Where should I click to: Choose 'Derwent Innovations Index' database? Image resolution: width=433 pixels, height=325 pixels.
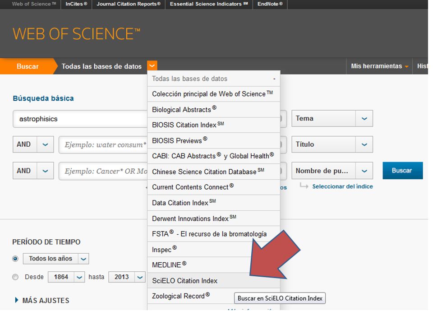214,218
